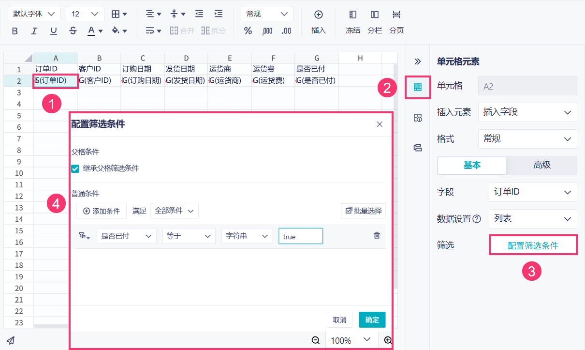The image size is (585, 350).
Task: Toggle strikethrough formatting
Action: pos(73,31)
